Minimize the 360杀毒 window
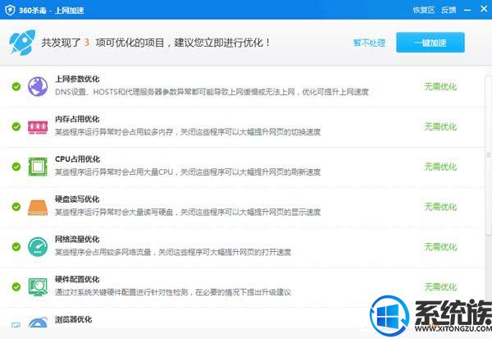 point(467,10)
